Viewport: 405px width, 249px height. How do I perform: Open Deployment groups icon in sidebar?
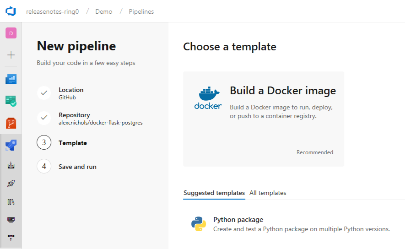(11, 238)
